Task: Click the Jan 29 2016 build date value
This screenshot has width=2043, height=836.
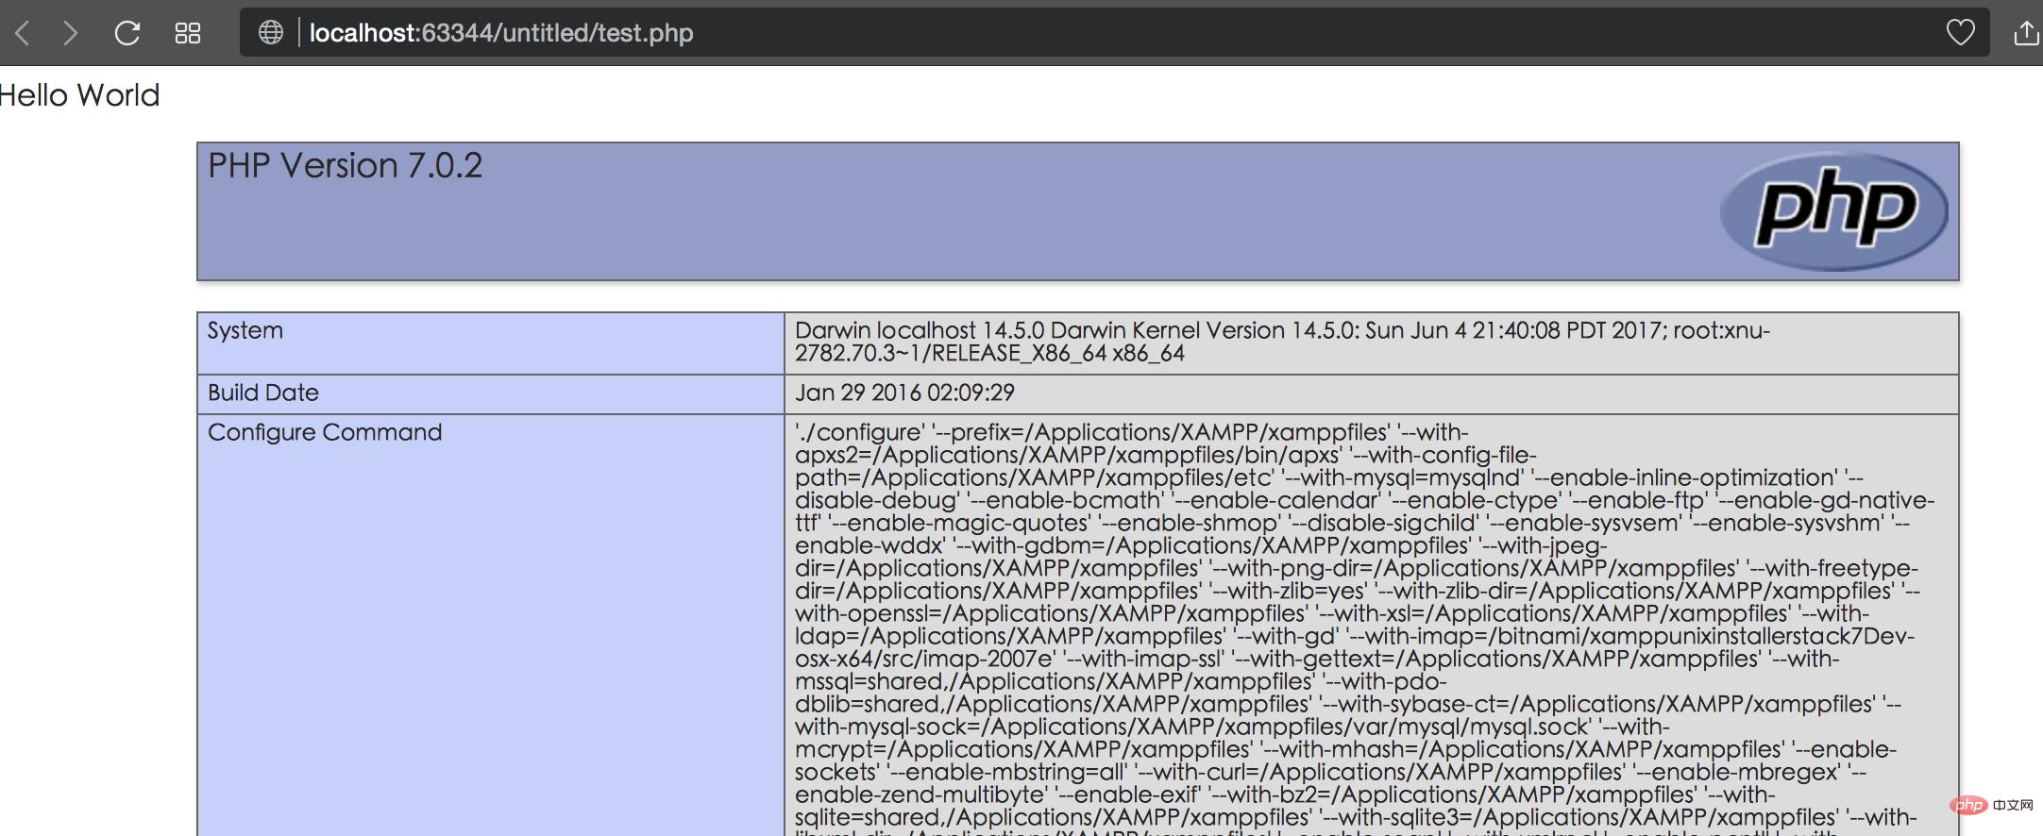Action: [x=904, y=393]
